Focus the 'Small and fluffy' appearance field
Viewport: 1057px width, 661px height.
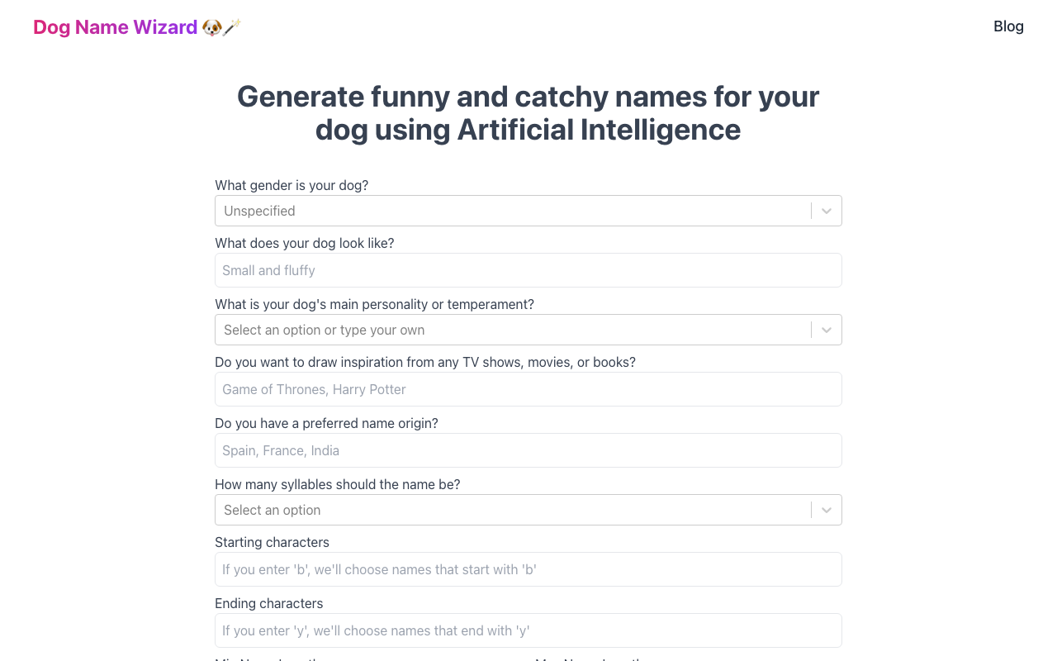[x=528, y=270]
